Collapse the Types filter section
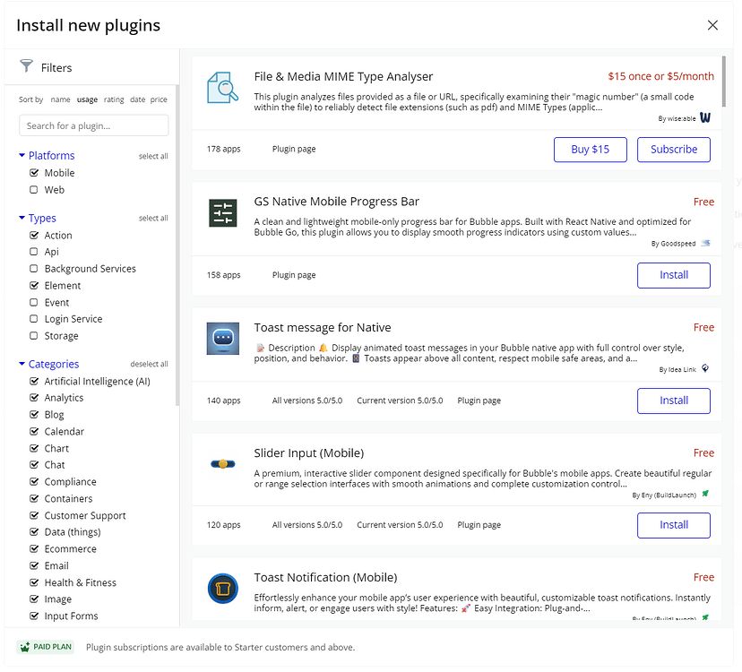The image size is (742, 672). click(x=22, y=218)
